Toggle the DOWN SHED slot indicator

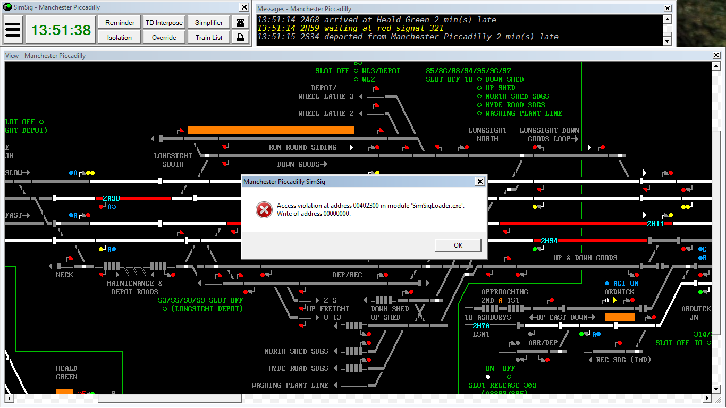pos(479,79)
